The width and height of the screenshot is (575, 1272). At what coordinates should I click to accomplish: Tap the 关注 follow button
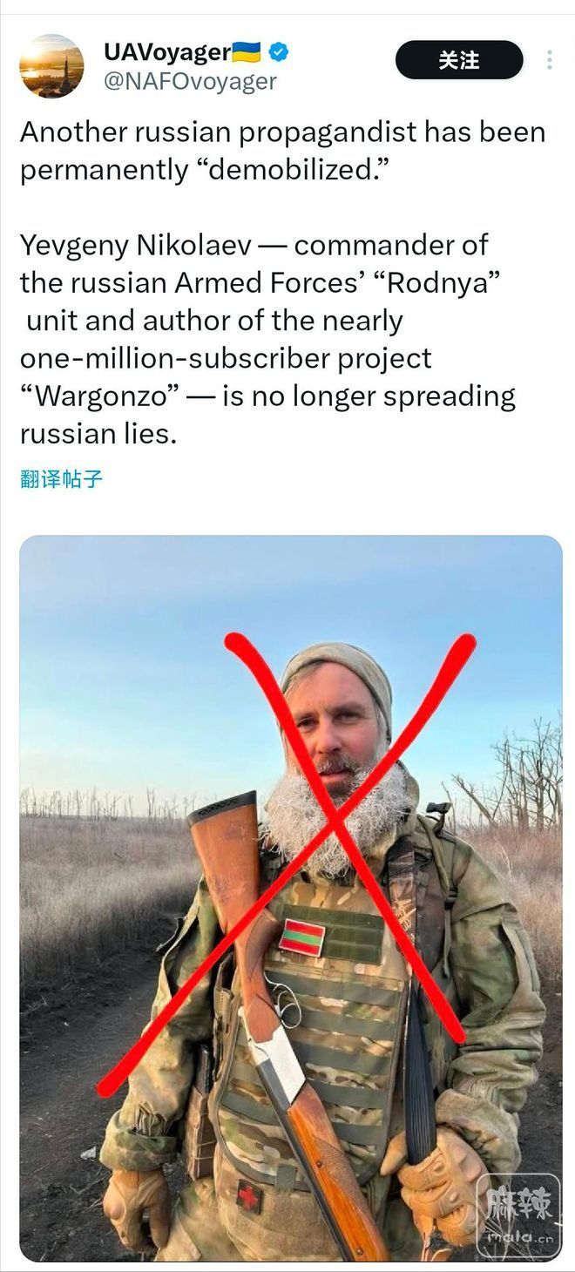click(459, 60)
